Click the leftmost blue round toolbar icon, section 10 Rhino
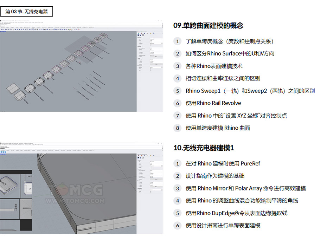The image size is (327, 240). pos(1,152)
